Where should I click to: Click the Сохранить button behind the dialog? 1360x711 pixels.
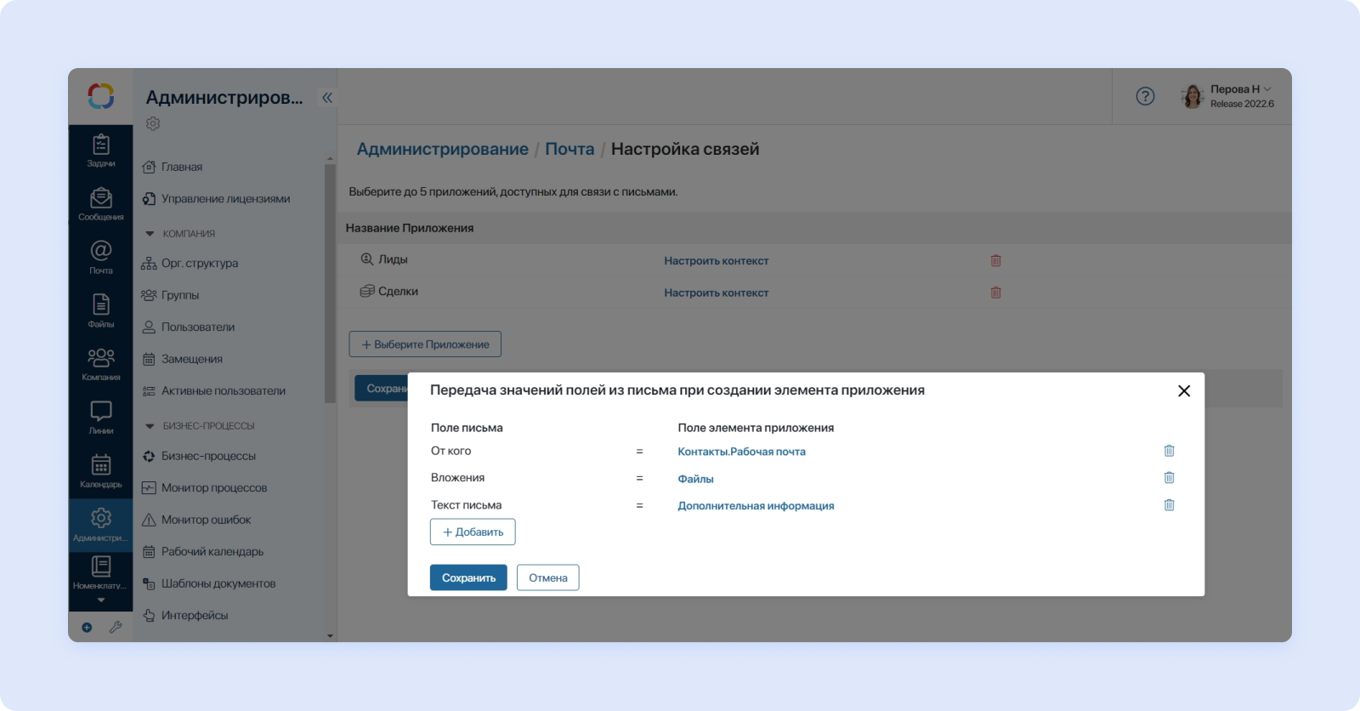381,388
